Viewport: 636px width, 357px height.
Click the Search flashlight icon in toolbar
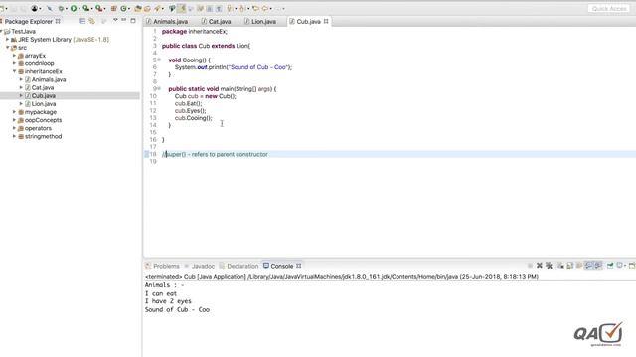pyautogui.click(x=156, y=8)
